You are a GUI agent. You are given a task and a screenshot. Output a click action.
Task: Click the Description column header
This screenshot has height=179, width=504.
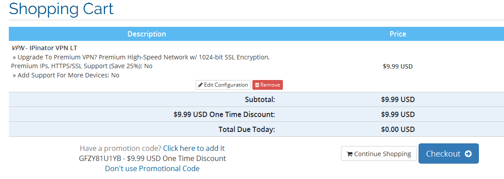click(147, 34)
